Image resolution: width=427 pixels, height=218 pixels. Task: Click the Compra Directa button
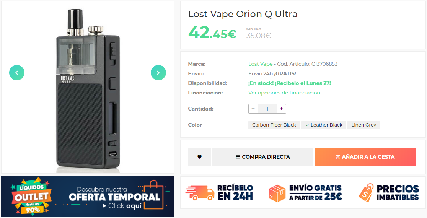pos(263,157)
